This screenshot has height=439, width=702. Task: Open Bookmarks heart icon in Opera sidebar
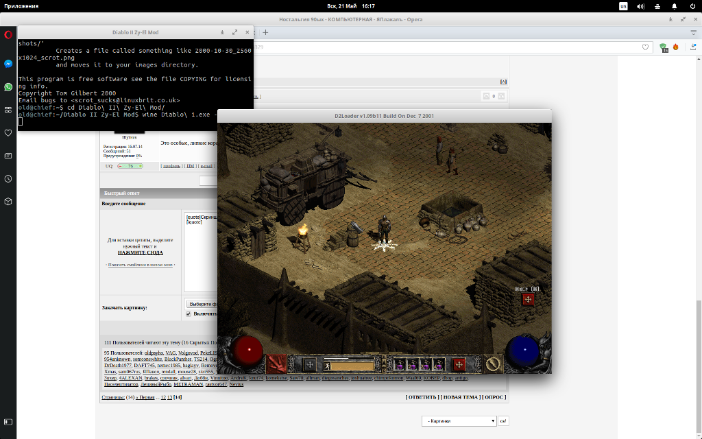coord(8,132)
